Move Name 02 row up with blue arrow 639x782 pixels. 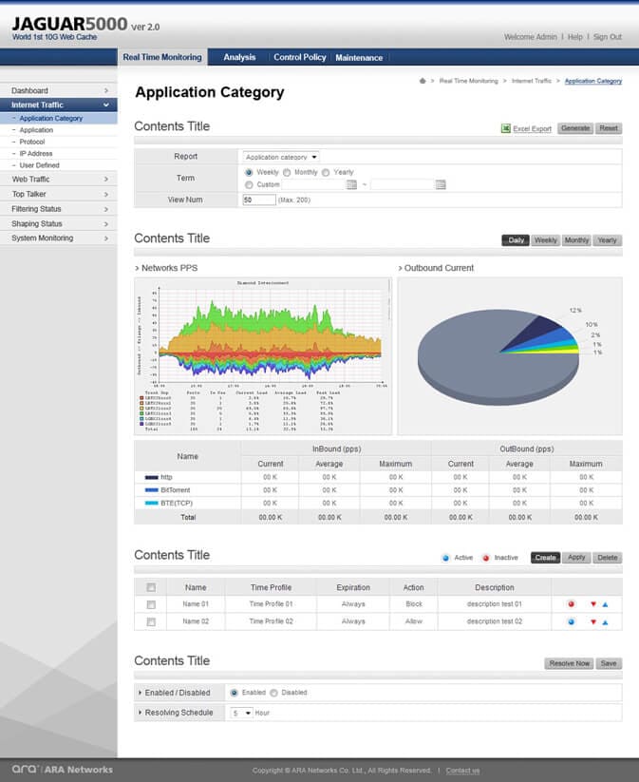point(605,622)
